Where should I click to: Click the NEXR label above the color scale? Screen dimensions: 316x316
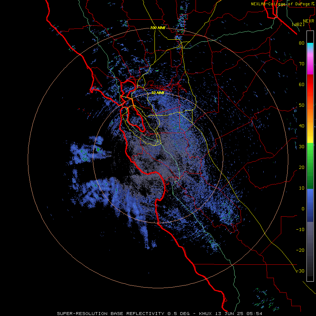click(x=309, y=21)
